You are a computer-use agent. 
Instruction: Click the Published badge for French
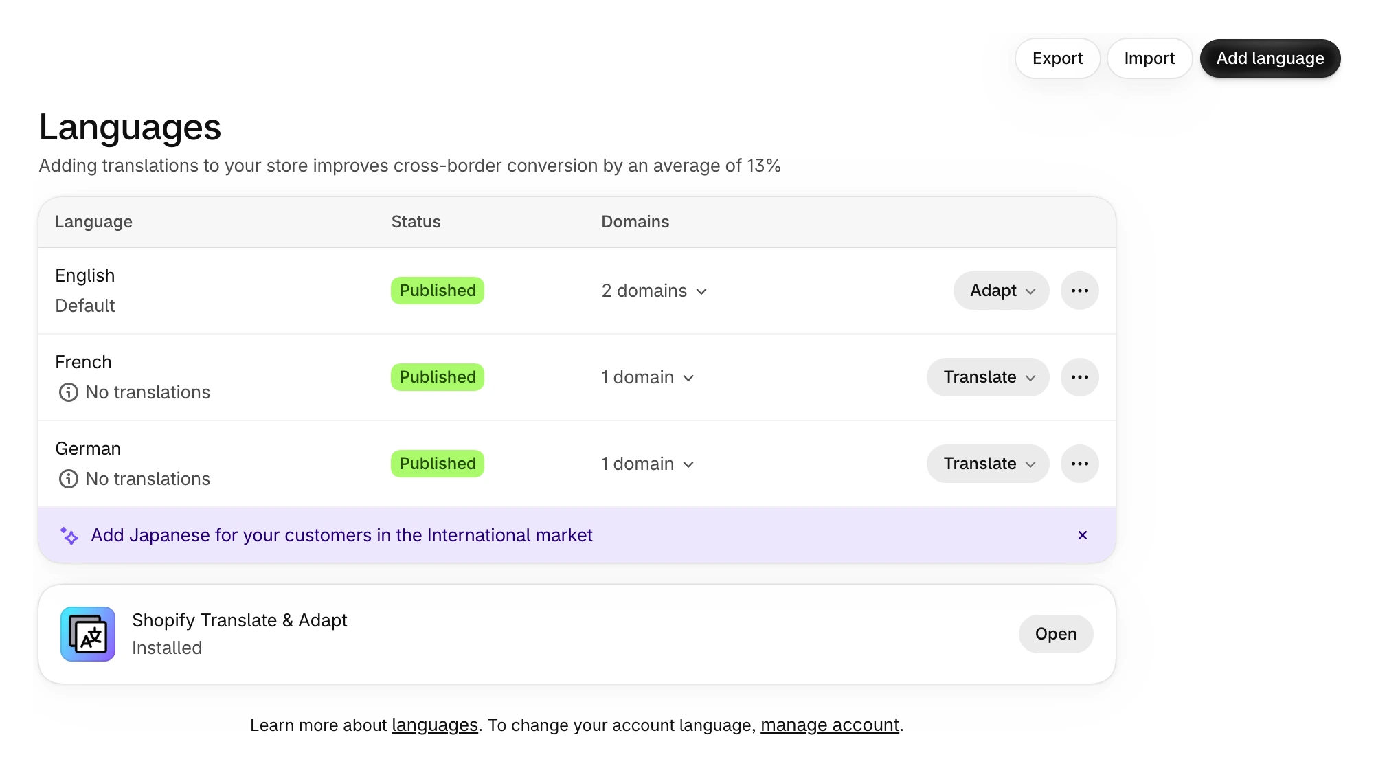437,377
